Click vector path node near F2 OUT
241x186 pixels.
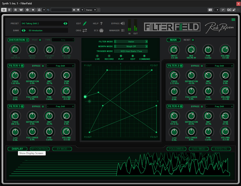pyautogui.click(x=152, y=70)
